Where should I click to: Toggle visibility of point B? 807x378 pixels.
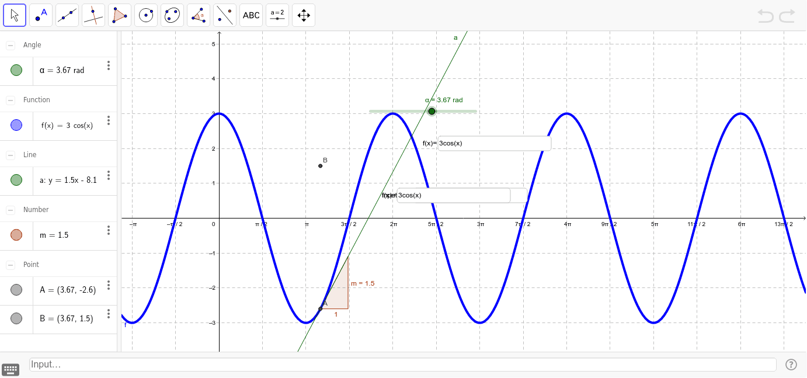click(16, 318)
